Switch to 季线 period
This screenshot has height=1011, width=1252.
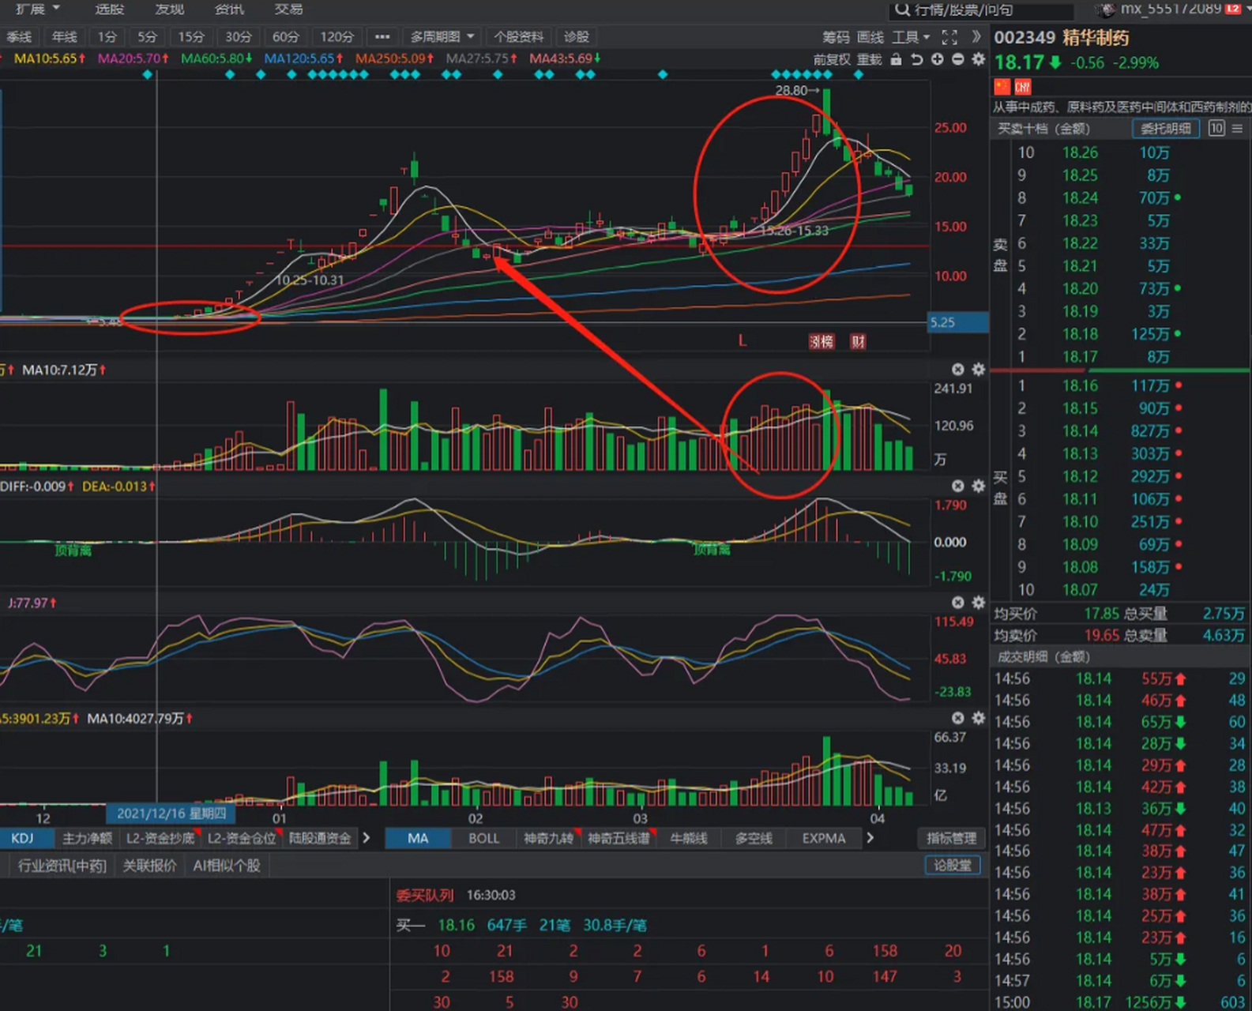[19, 37]
